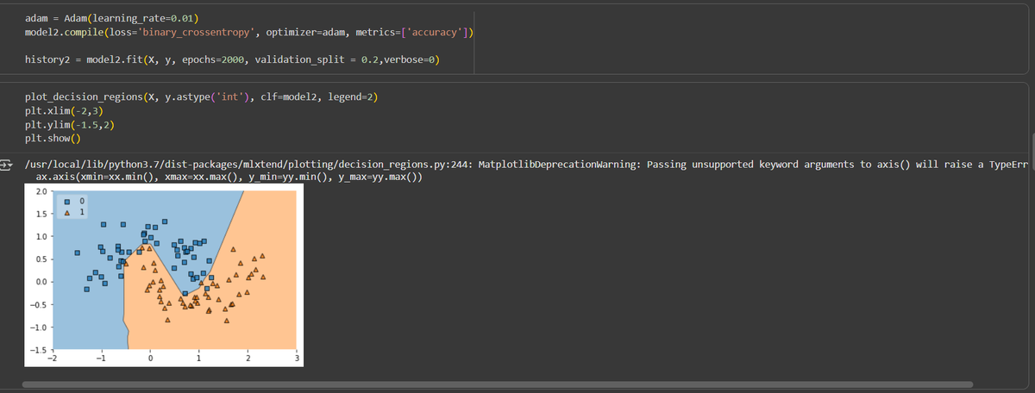Click the output actions icon beside the warning

point(5,163)
